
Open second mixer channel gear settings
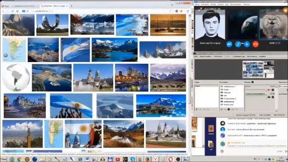click(273, 97)
